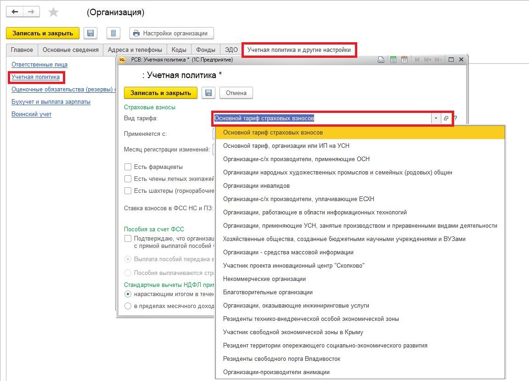529x381 pixels.
Task: Open calendar icon in dialog title bar
Action: [x=405, y=60]
